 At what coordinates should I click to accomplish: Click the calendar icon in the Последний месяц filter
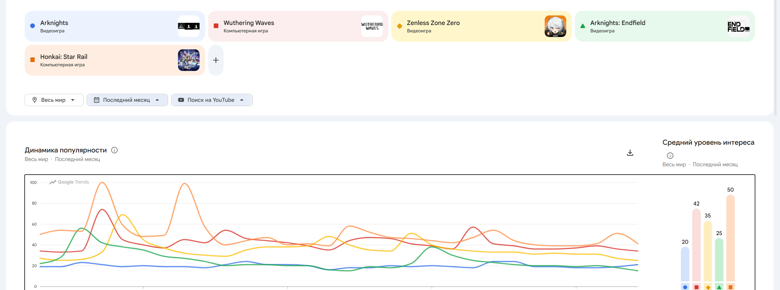pos(97,100)
